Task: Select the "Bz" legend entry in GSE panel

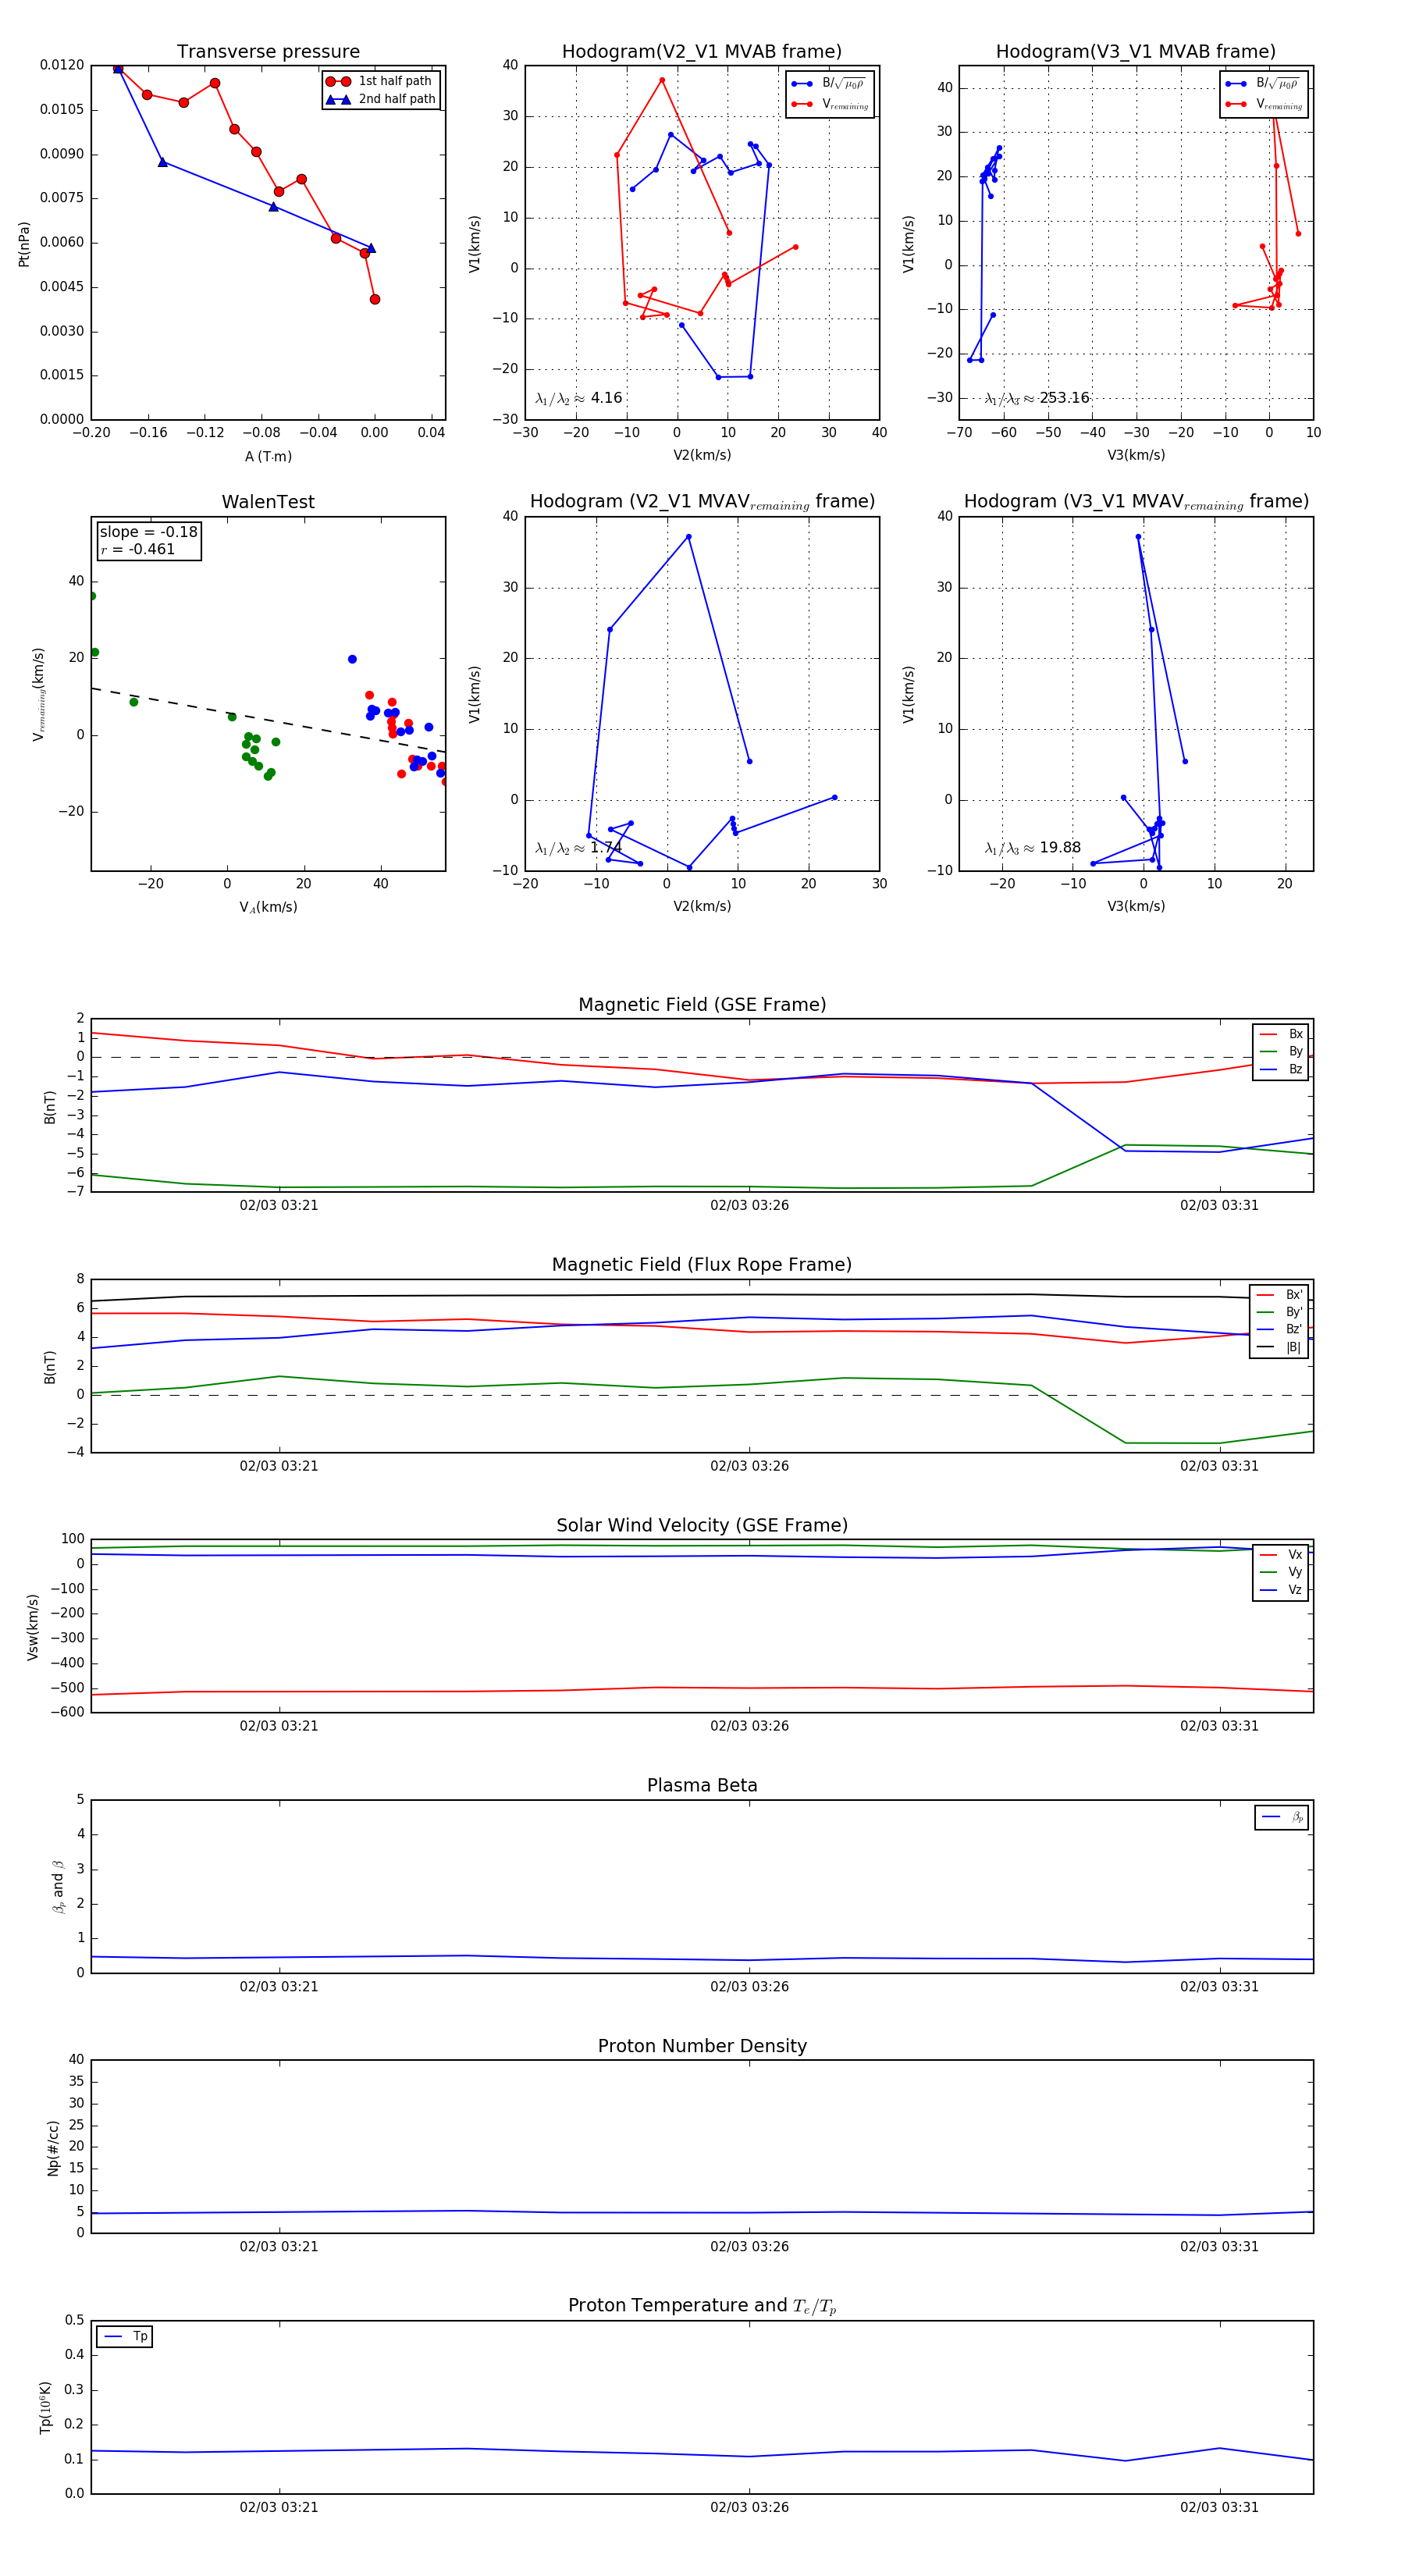Action: (1281, 1069)
